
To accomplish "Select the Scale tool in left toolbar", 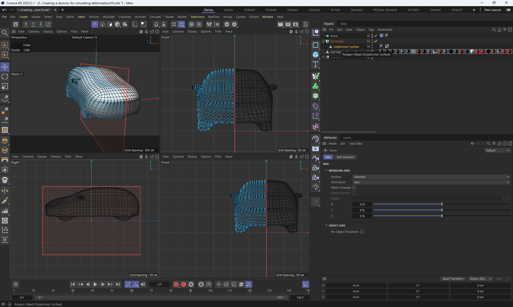I will pos(5,86).
